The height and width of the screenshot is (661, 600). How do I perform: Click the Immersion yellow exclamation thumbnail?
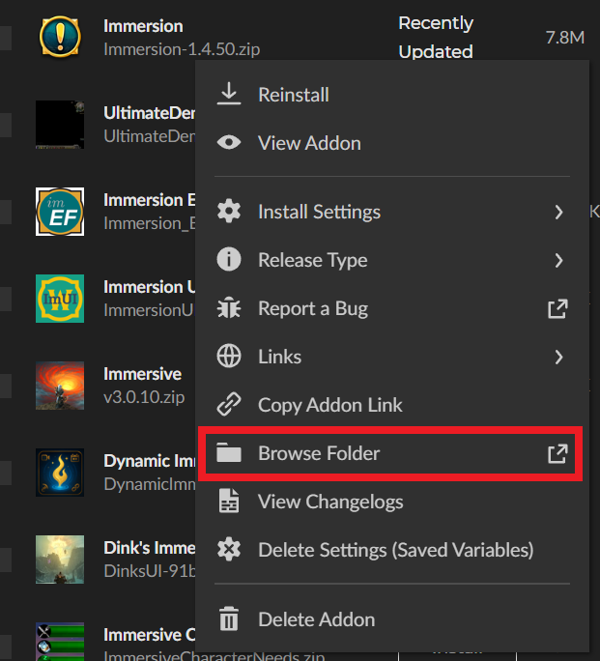(x=60, y=36)
